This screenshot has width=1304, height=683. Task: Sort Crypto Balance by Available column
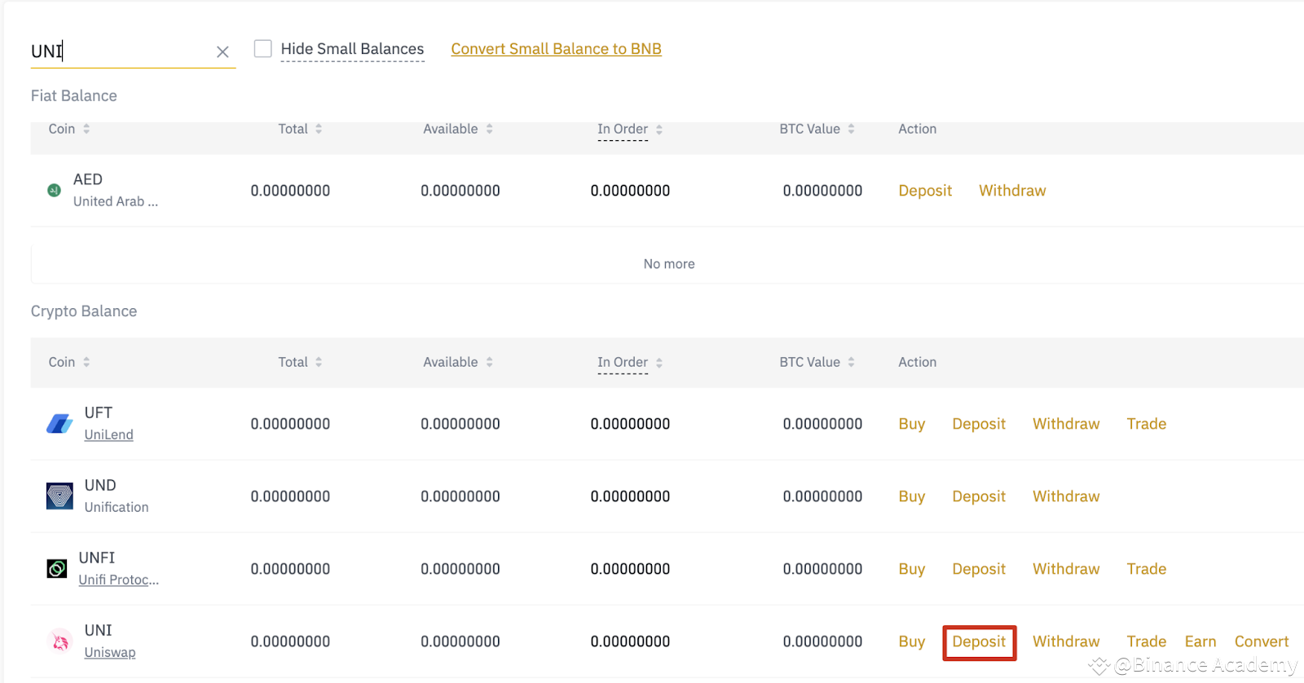457,362
